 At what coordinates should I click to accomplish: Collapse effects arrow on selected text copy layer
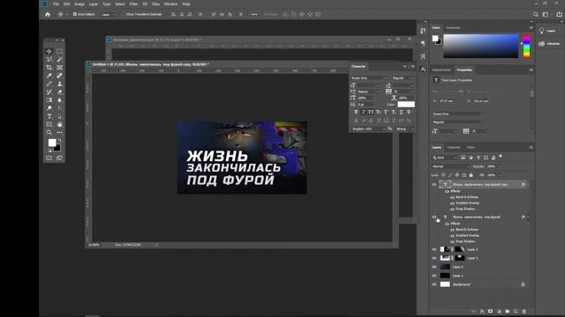coord(528,185)
